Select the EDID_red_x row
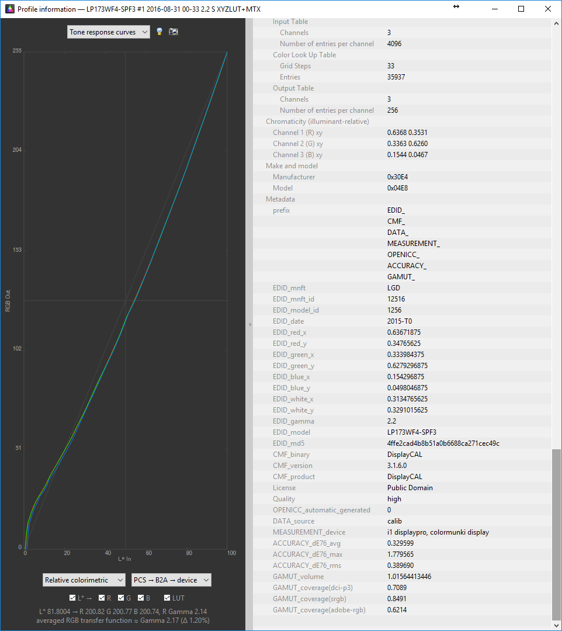Screen dimensions: 562x631 click(403, 332)
